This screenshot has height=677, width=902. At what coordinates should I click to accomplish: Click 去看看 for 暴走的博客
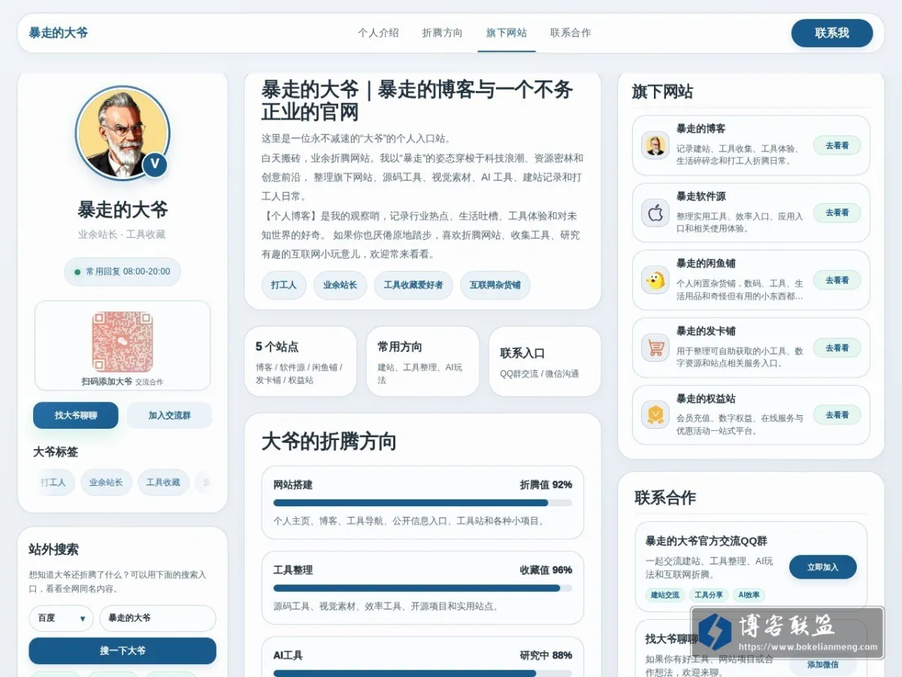pyautogui.click(x=837, y=145)
